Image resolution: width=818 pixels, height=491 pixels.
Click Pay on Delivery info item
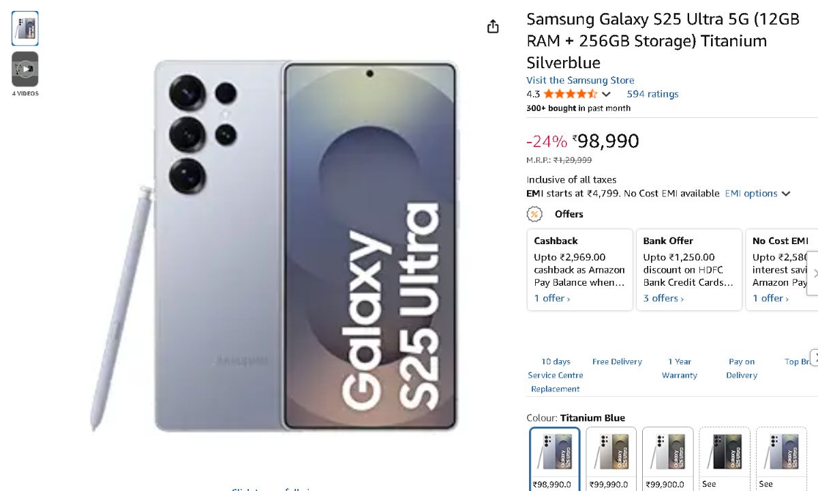pyautogui.click(x=742, y=368)
